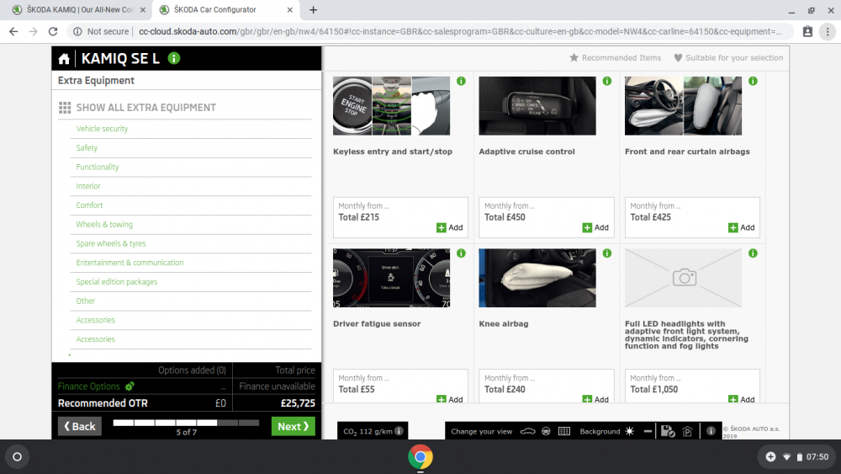Screen dimensions: 841x474
Task: Go to the configurator home icon
Action: pyautogui.click(x=64, y=58)
